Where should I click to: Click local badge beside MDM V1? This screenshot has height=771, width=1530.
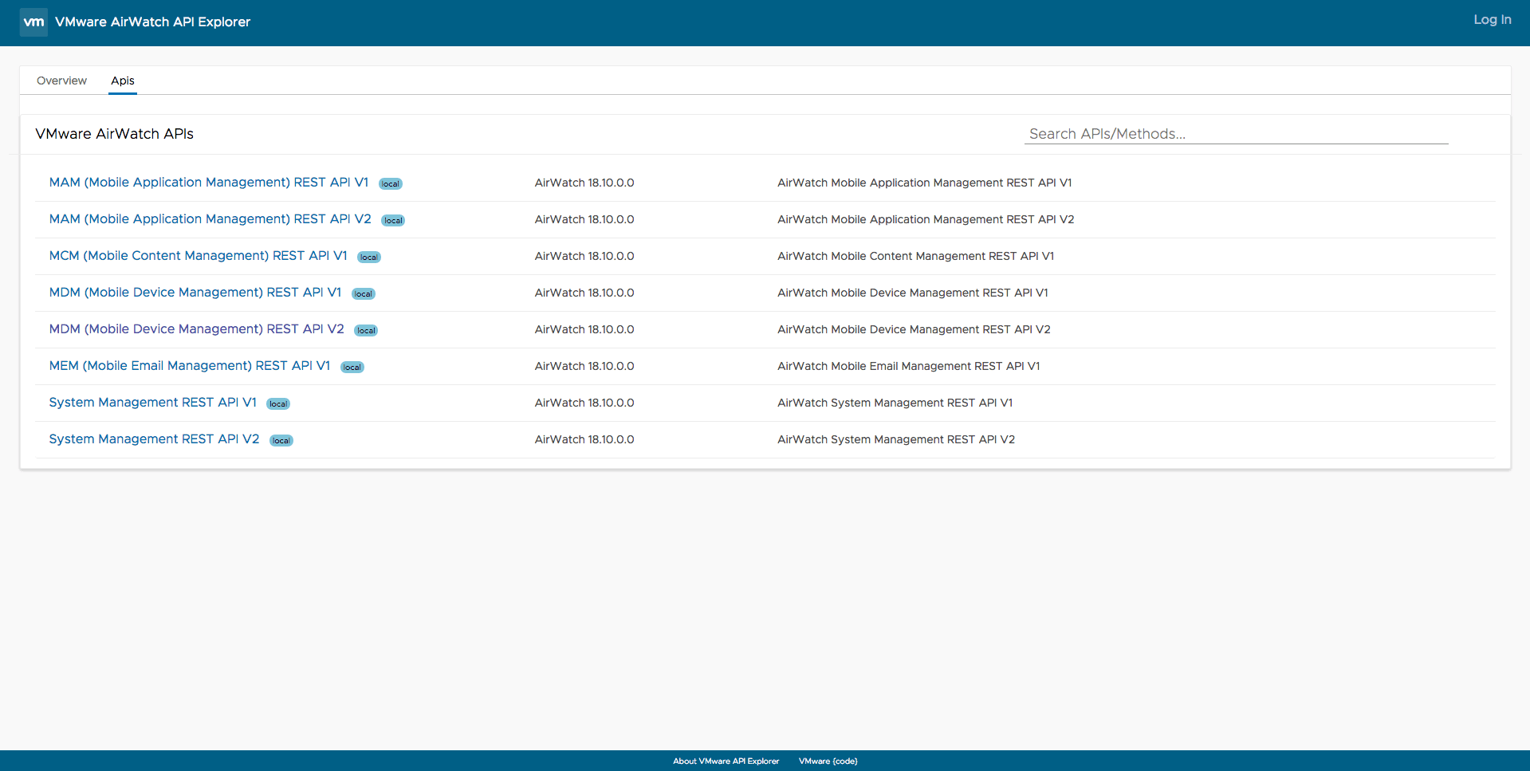[364, 294]
